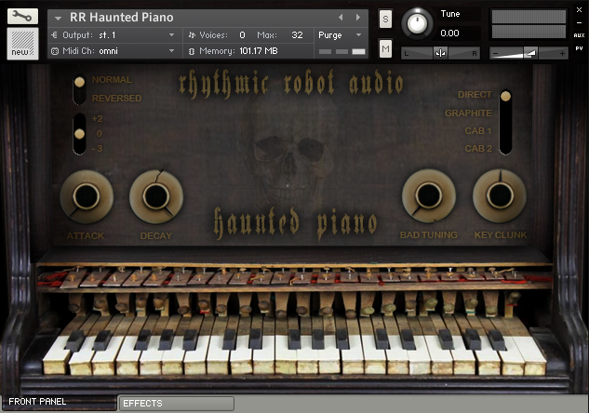Click the voices note icon
This screenshot has width=589, height=413.
[192, 35]
